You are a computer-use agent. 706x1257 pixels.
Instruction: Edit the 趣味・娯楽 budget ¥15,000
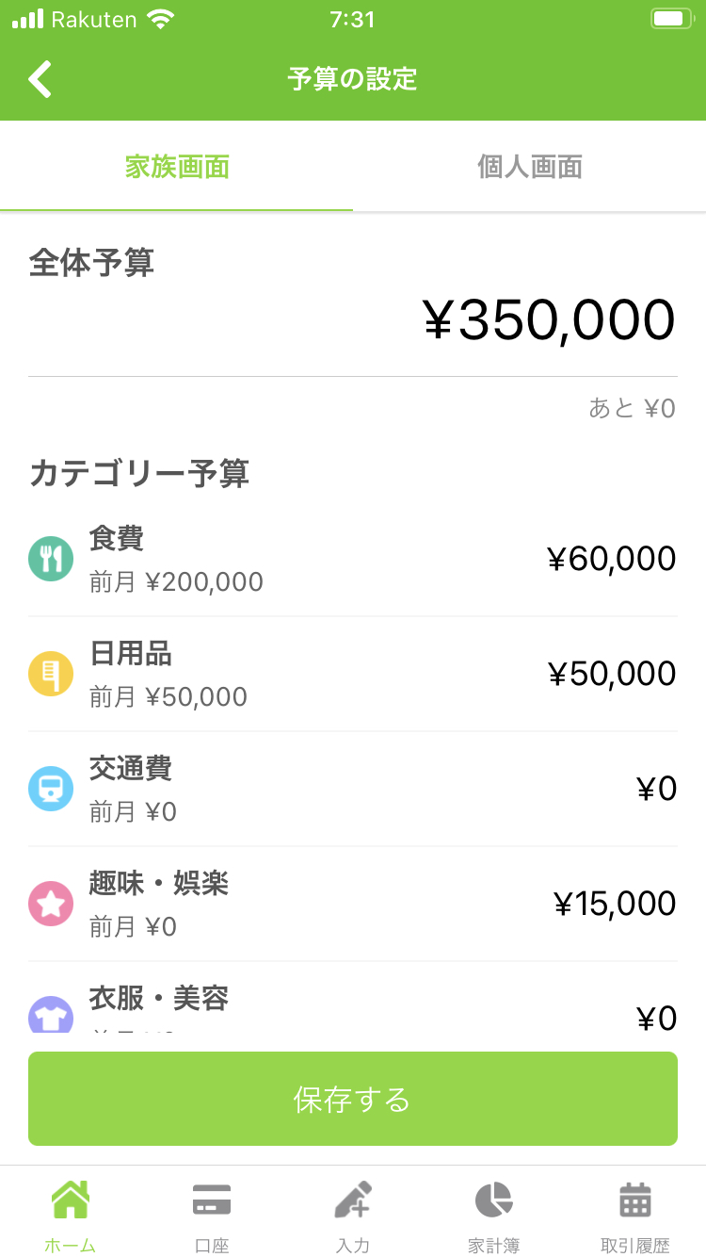coord(615,904)
